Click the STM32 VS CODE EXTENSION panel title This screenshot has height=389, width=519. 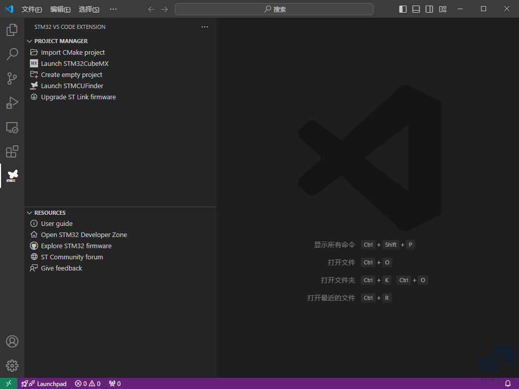[x=70, y=27]
